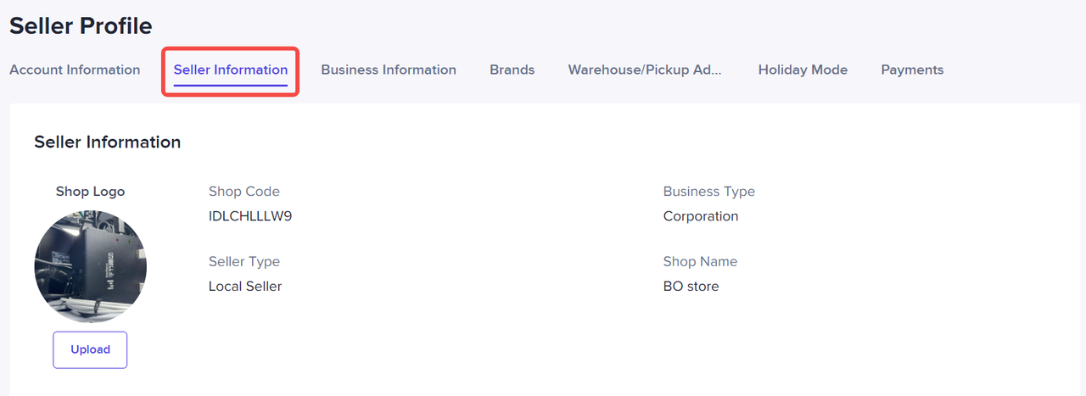
Task: Click the BO store shop name
Action: [691, 287]
